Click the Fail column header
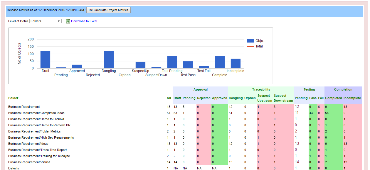Viewport: 370px width, 170px height. pos(321,98)
